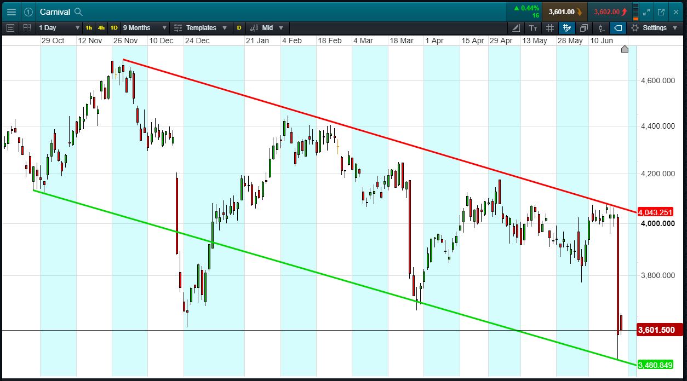Click the layout selection icon
Image resolution: width=687 pixels, height=381 pixels.
27,28
